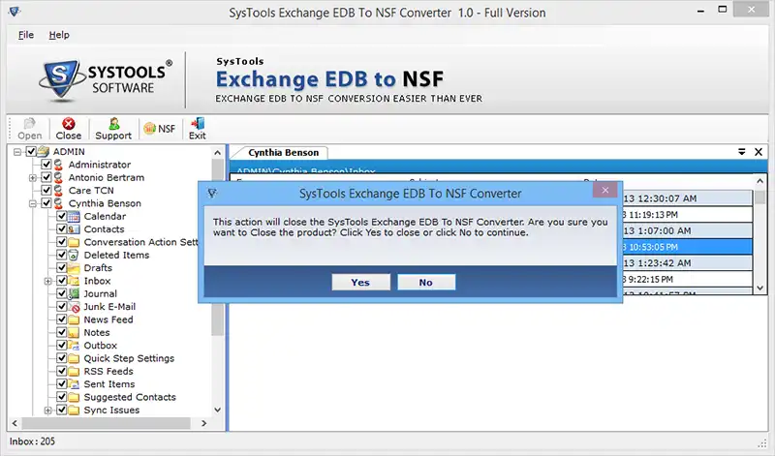This screenshot has width=775, height=456.
Task: Uncheck the Cynthia Benson checkbox
Action: 46,202
